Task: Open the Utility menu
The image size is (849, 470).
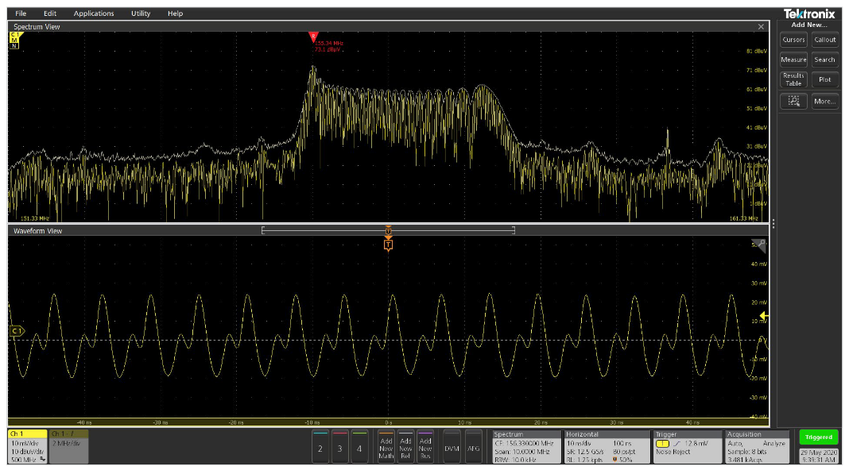Action: [x=141, y=13]
